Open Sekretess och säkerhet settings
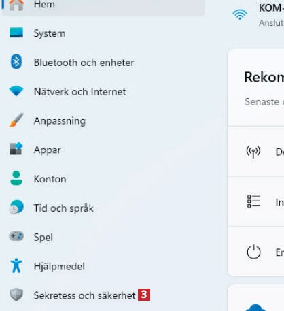The image size is (284, 311). (x=84, y=295)
